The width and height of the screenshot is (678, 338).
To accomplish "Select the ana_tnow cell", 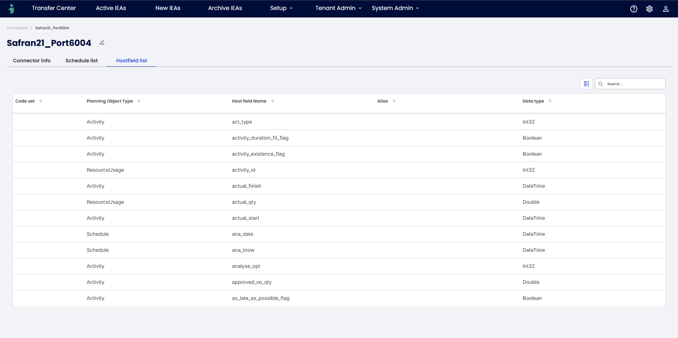I will (x=243, y=250).
